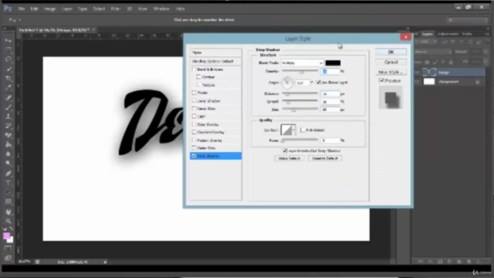
Task: Enable the Stroke checkbox
Action: pyautogui.click(x=194, y=93)
